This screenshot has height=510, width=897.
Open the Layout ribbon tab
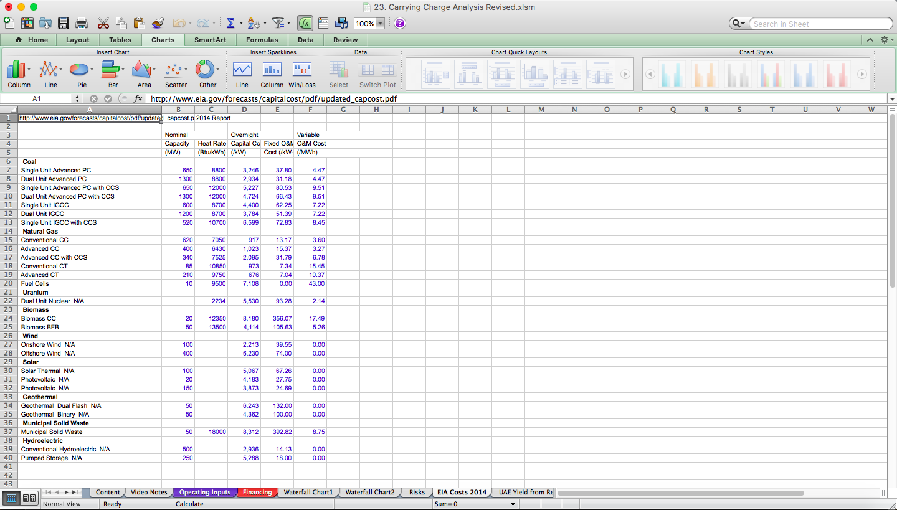click(x=78, y=40)
